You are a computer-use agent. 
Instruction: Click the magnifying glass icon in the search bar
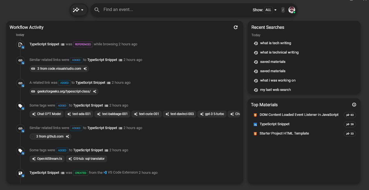tap(97, 10)
